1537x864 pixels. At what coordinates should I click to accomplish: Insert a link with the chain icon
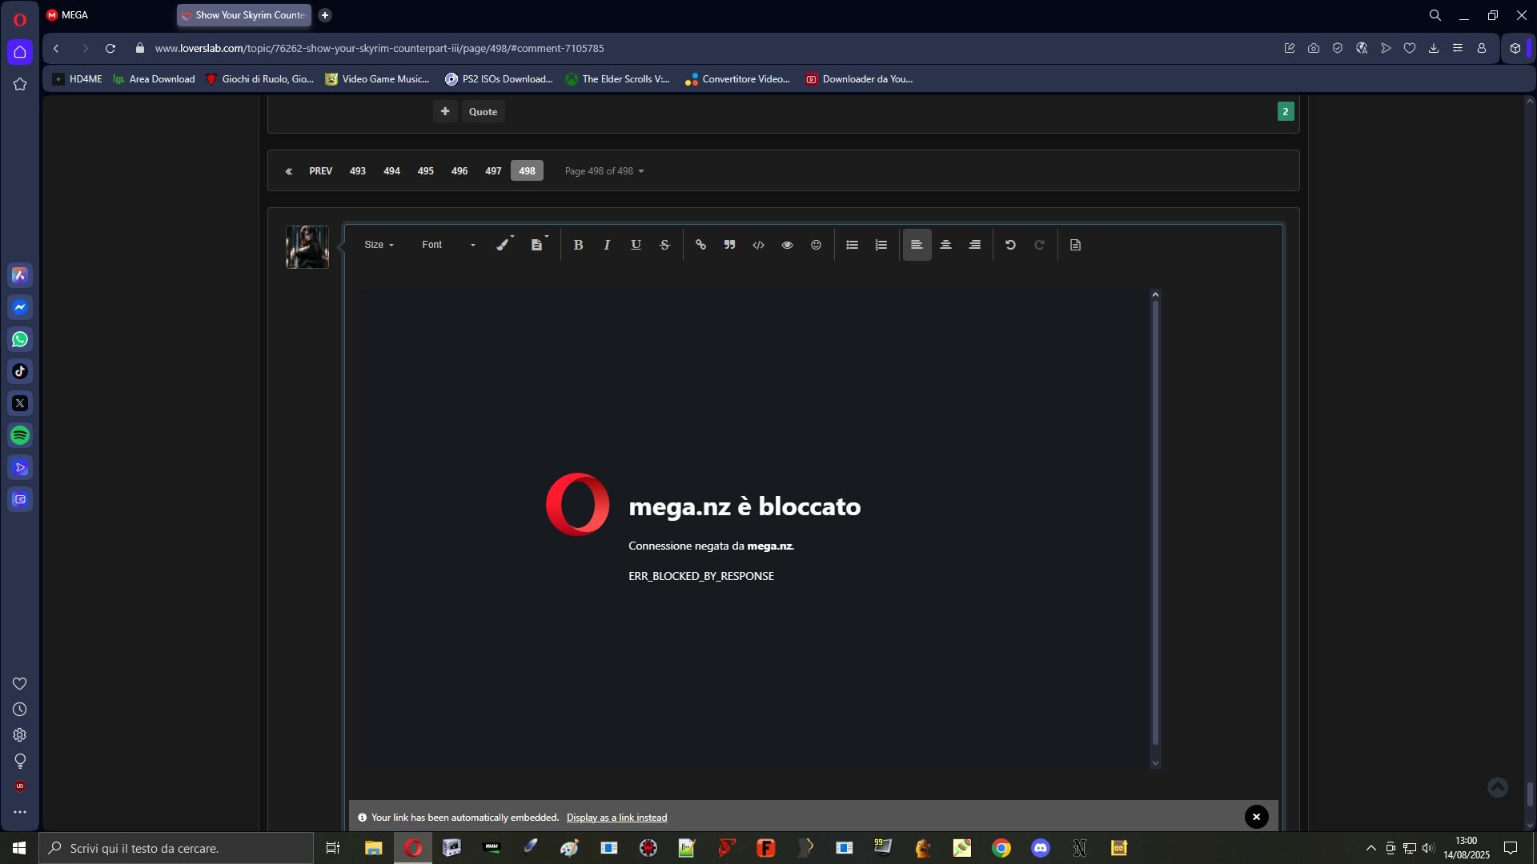[x=700, y=245]
